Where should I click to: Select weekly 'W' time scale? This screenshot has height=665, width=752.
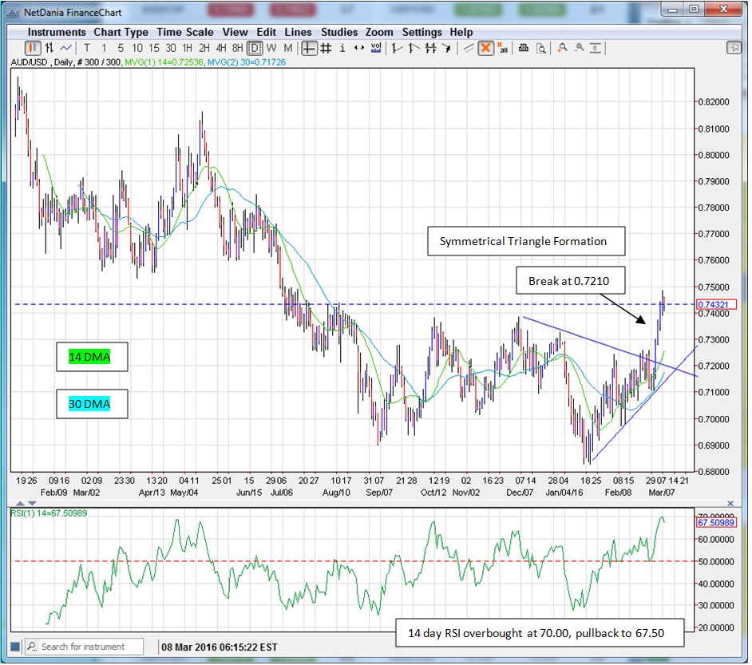[271, 48]
